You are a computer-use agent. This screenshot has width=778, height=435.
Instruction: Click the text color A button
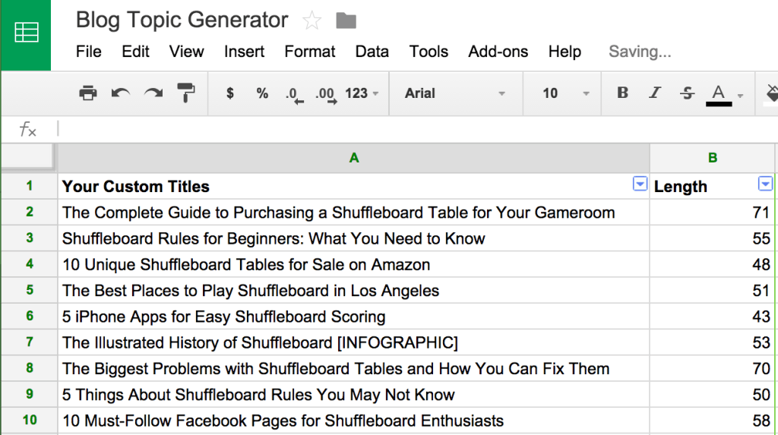pyautogui.click(x=719, y=94)
